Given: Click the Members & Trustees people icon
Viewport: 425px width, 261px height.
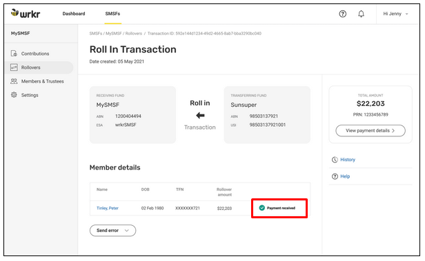Looking at the screenshot, I should [14, 81].
